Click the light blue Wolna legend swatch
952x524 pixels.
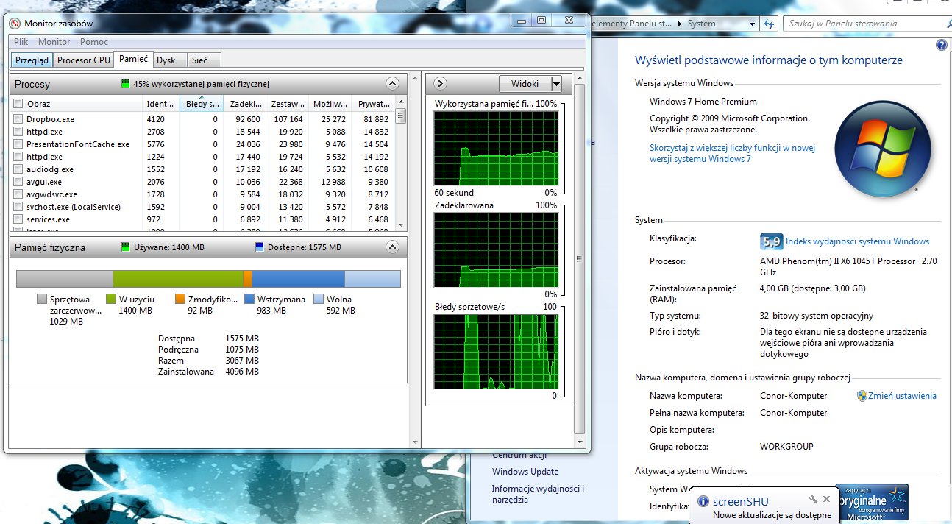point(319,299)
